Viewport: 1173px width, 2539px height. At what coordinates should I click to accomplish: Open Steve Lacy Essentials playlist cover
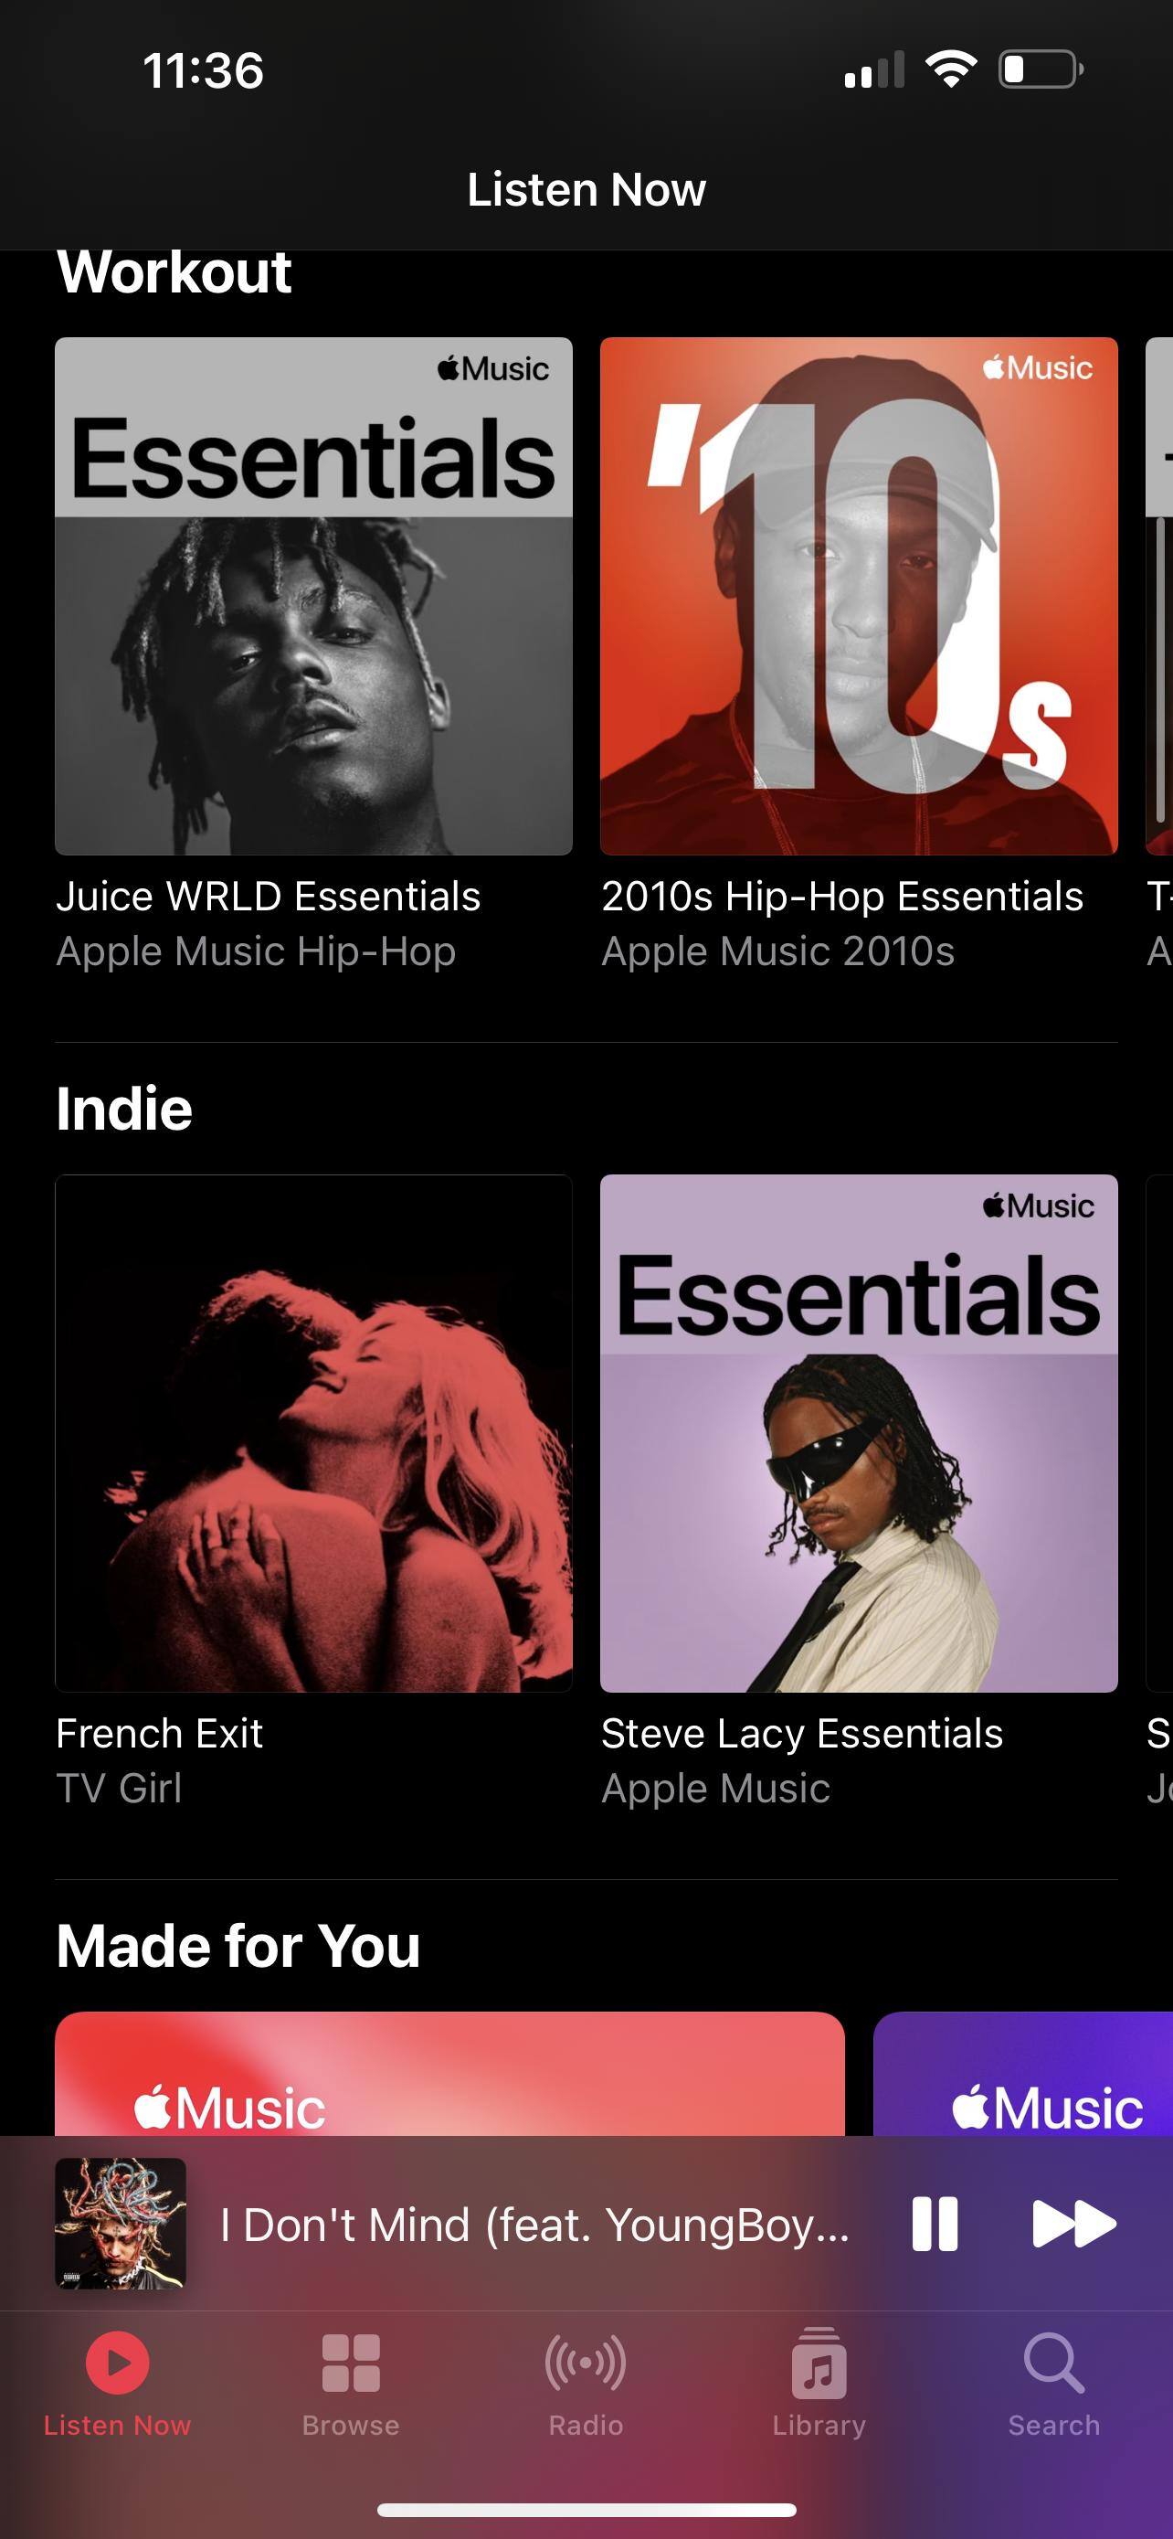coord(859,1433)
